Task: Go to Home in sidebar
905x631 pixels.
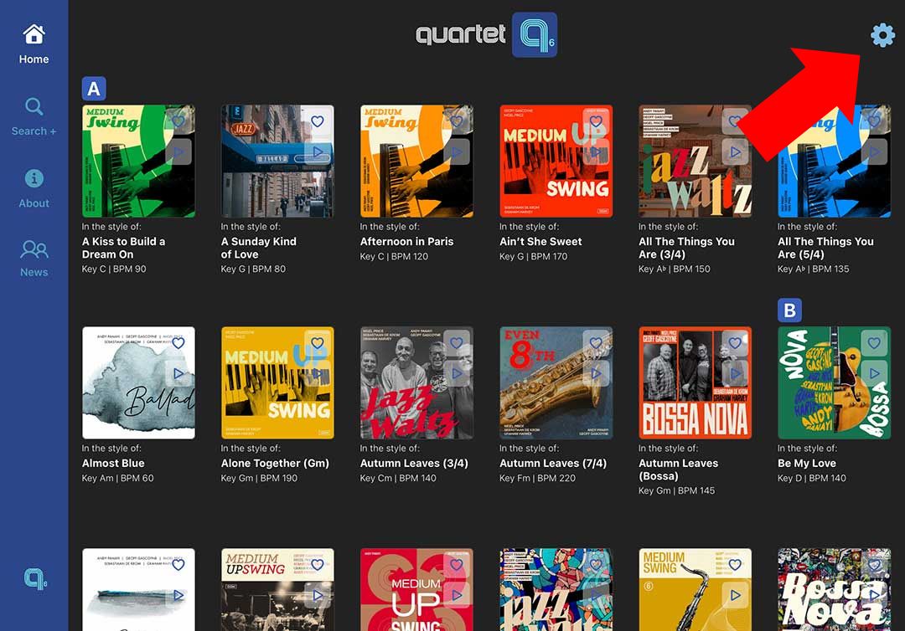Action: (x=34, y=44)
